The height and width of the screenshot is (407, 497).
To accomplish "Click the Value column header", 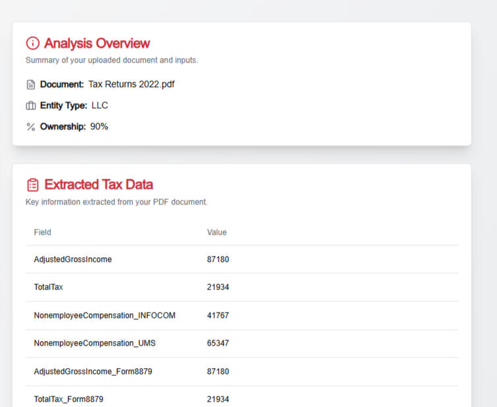I will 216,232.
